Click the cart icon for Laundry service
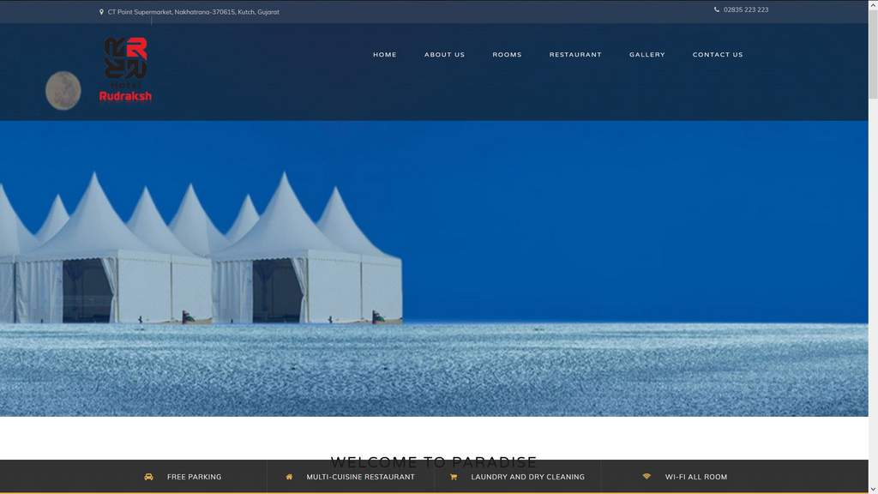The height and width of the screenshot is (494, 878). (x=454, y=477)
